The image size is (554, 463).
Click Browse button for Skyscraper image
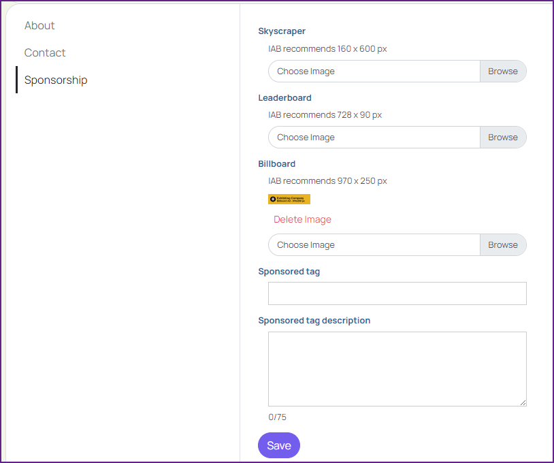503,71
